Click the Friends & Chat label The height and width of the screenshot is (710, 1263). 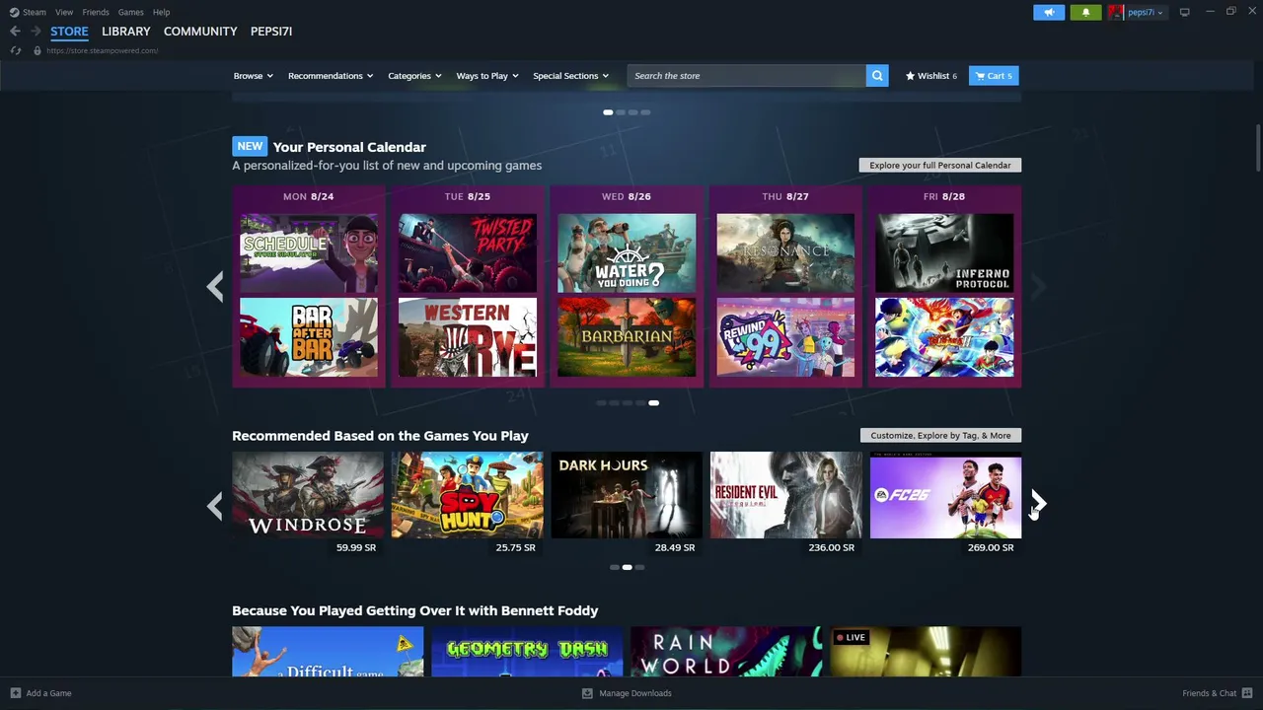click(x=1210, y=693)
